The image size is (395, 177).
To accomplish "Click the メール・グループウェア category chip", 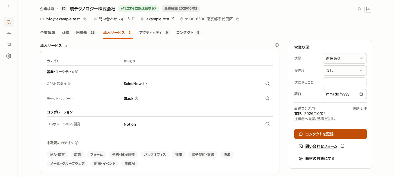I will [67, 163].
